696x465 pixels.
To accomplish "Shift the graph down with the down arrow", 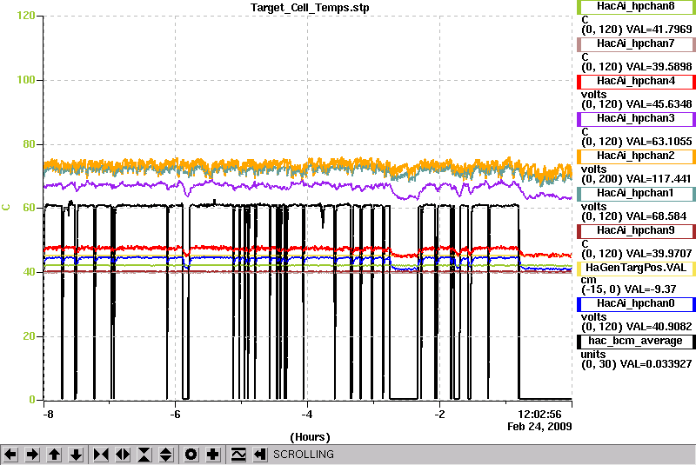I will tap(77, 455).
